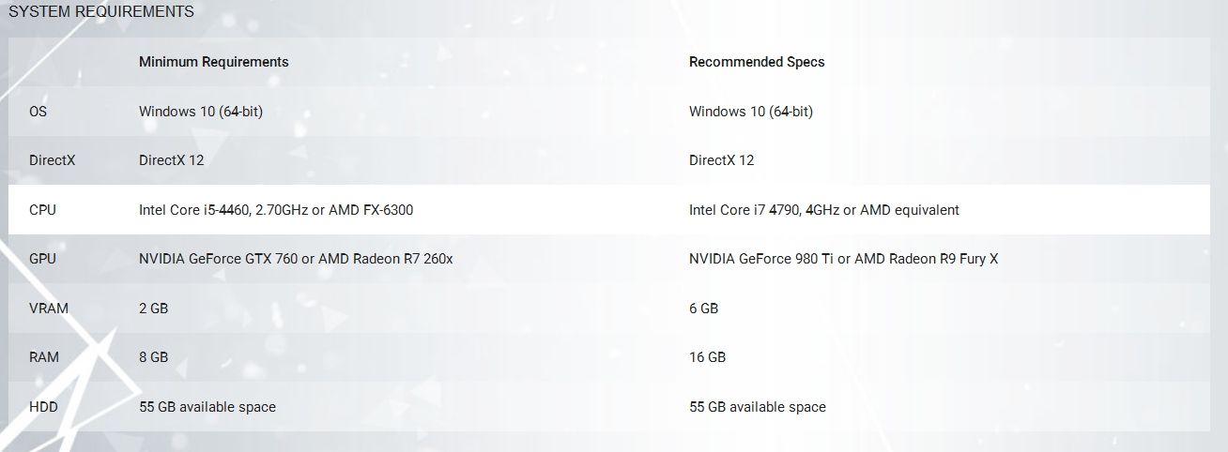Click the GPU row label

tap(42, 259)
